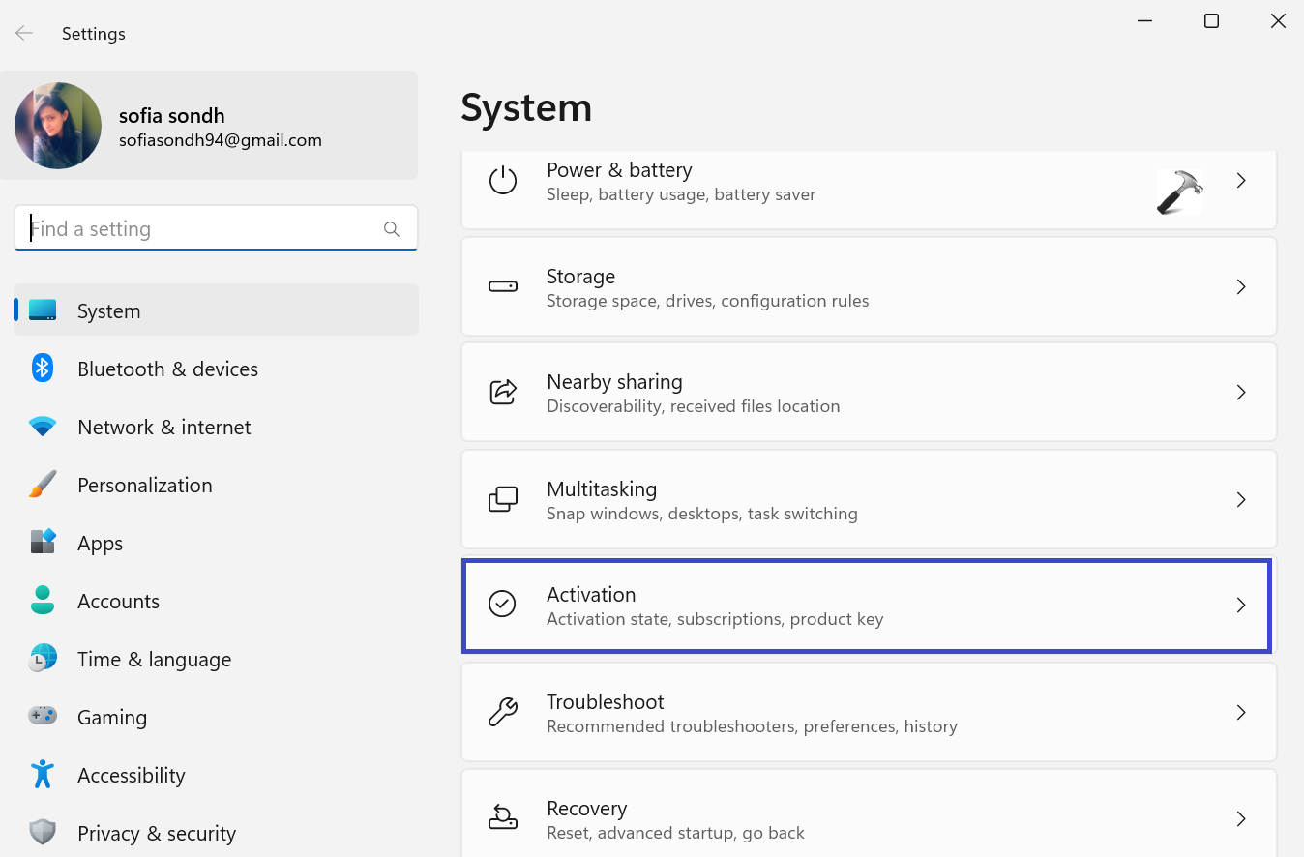Open Bluetooth & devices section
The width and height of the screenshot is (1304, 857).
pyautogui.click(x=167, y=369)
